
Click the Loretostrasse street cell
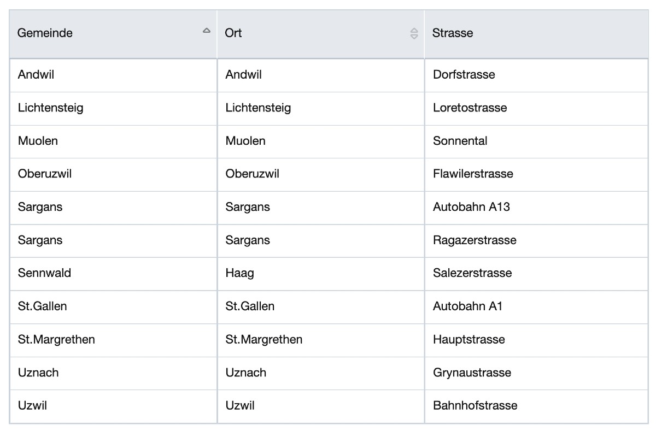click(x=470, y=108)
